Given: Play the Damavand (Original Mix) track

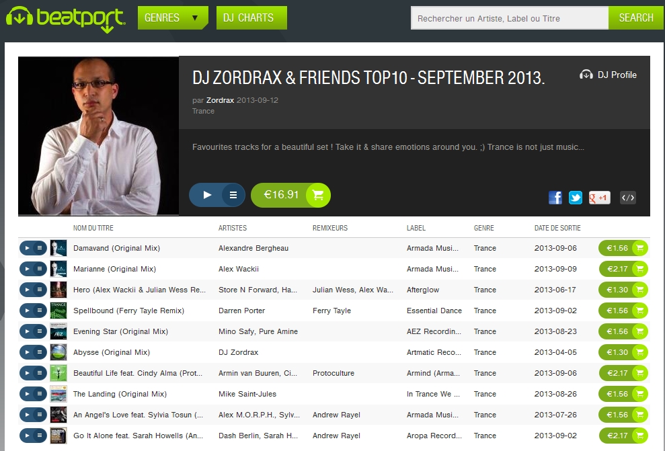Looking at the screenshot, I should point(27,248).
